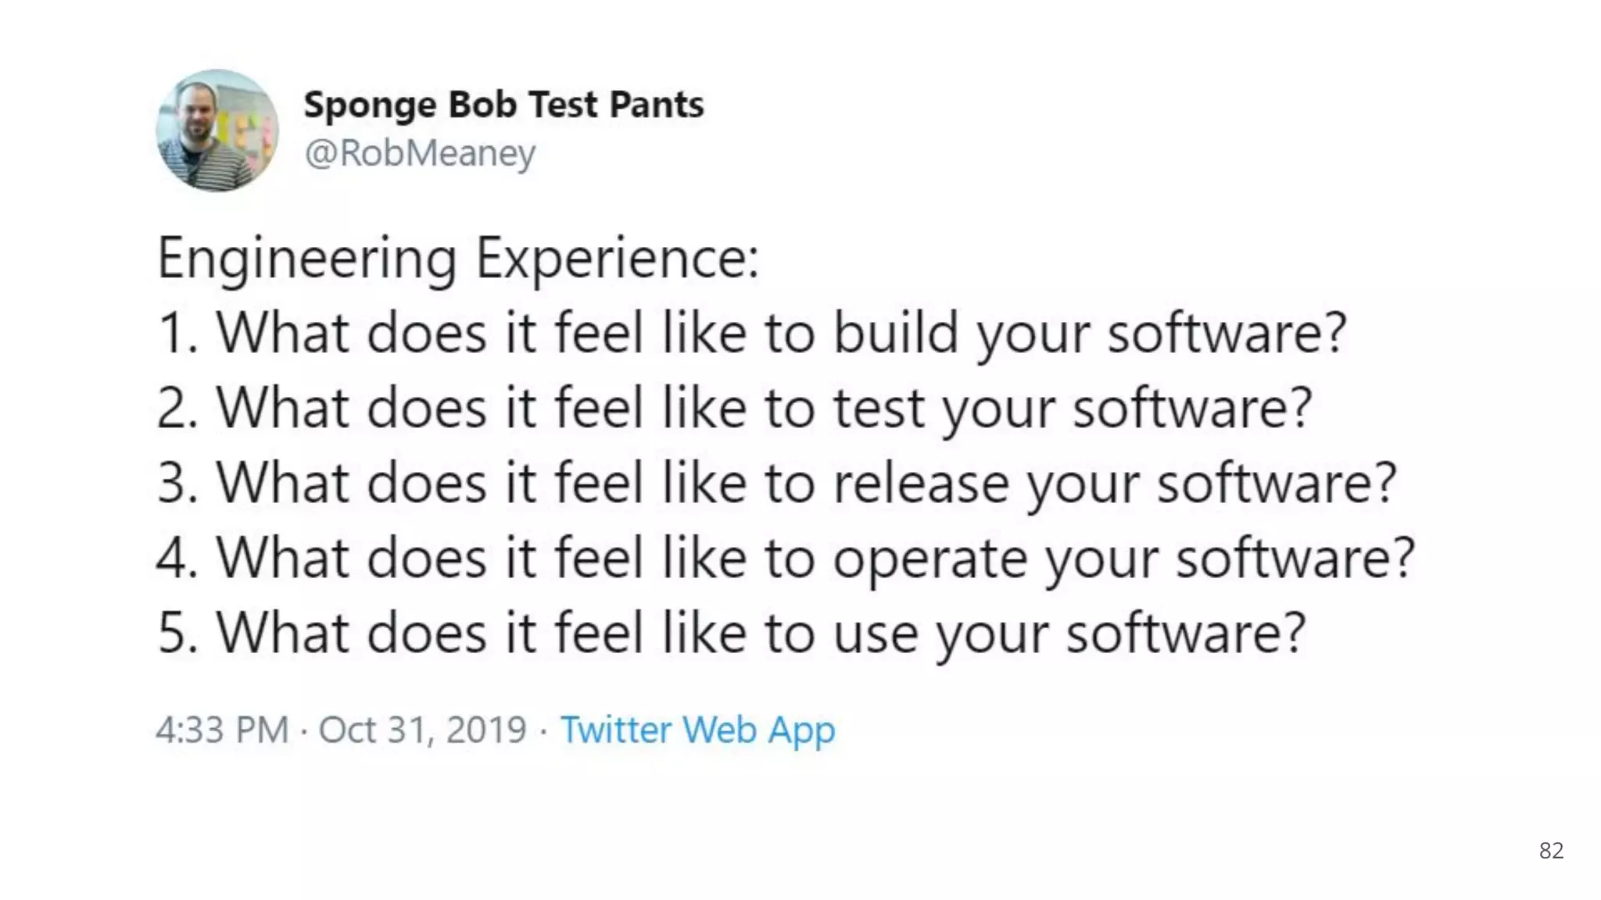Viewport: 1601px width, 900px height.
Task: Click the list number 2. in the tweet
Action: [177, 409]
